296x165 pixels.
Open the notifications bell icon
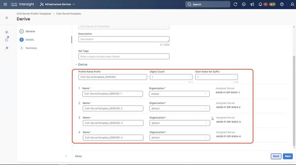(x=260, y=4)
